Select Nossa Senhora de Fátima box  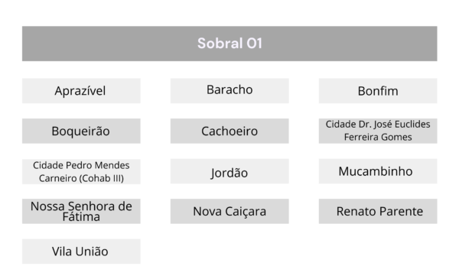81,211
